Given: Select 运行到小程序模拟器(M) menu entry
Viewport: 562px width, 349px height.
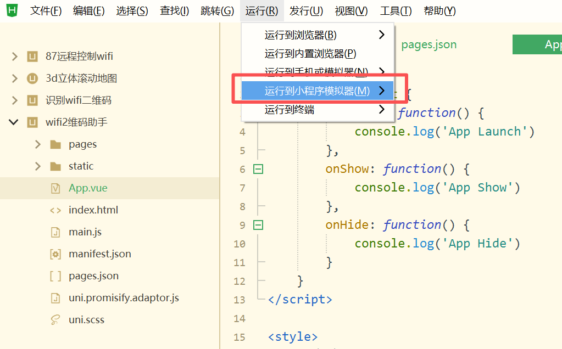Looking at the screenshot, I should pos(318,91).
